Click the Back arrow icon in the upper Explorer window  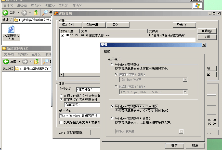5,13
